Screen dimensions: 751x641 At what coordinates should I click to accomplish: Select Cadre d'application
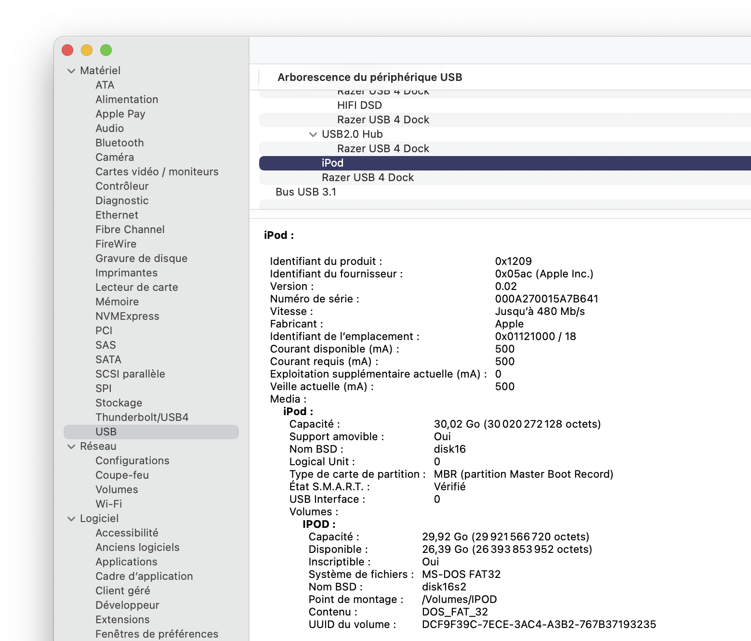click(144, 576)
